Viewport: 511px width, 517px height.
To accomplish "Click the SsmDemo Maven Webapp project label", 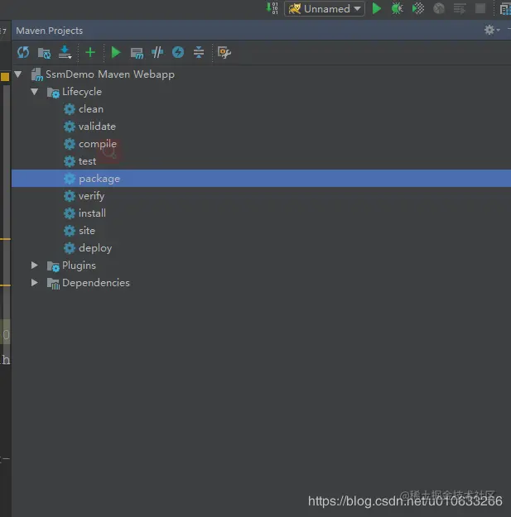I will click(110, 74).
